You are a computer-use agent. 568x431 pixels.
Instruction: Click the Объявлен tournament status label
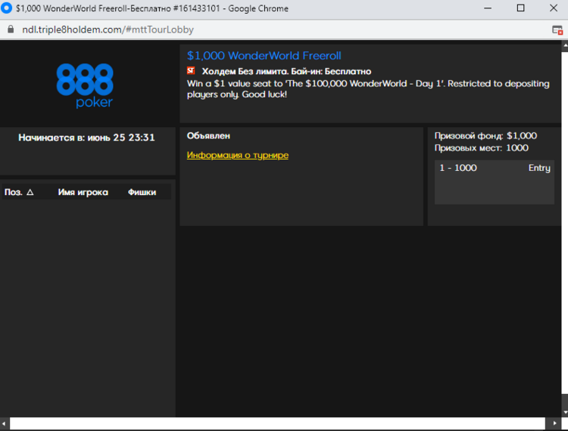[208, 136]
